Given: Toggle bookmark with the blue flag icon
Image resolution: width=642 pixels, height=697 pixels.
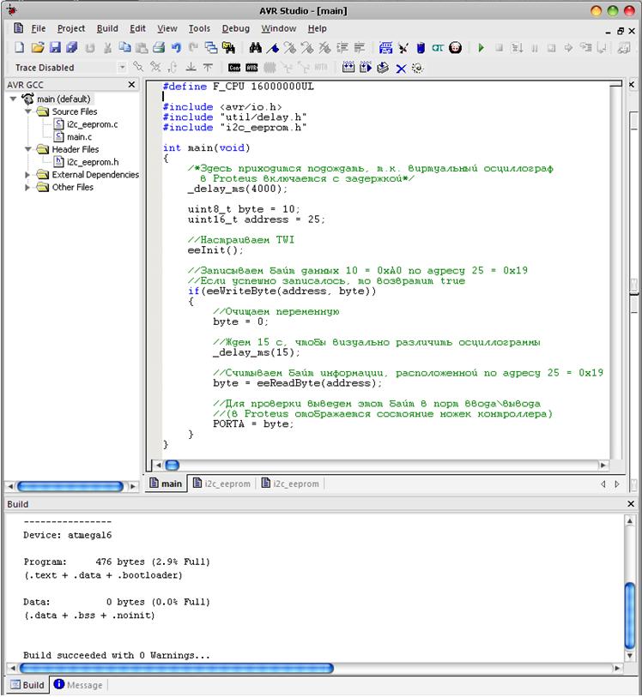Looking at the screenshot, I should click(273, 47).
